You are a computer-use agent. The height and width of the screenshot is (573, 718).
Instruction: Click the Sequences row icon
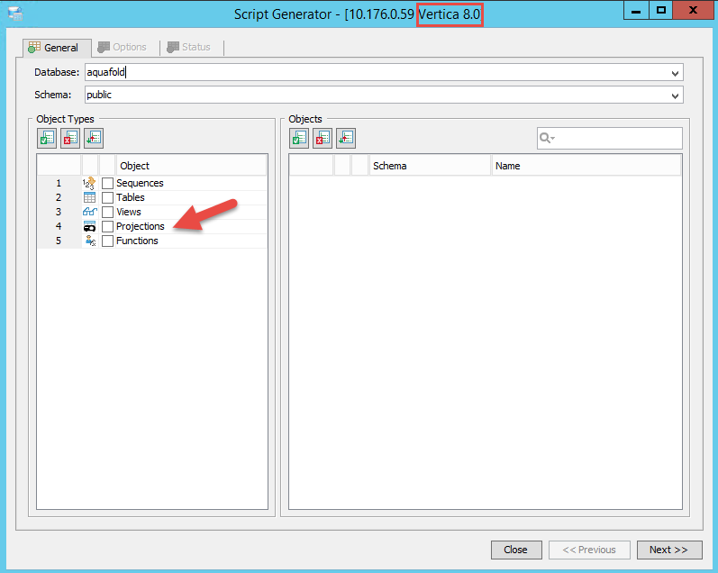(89, 183)
